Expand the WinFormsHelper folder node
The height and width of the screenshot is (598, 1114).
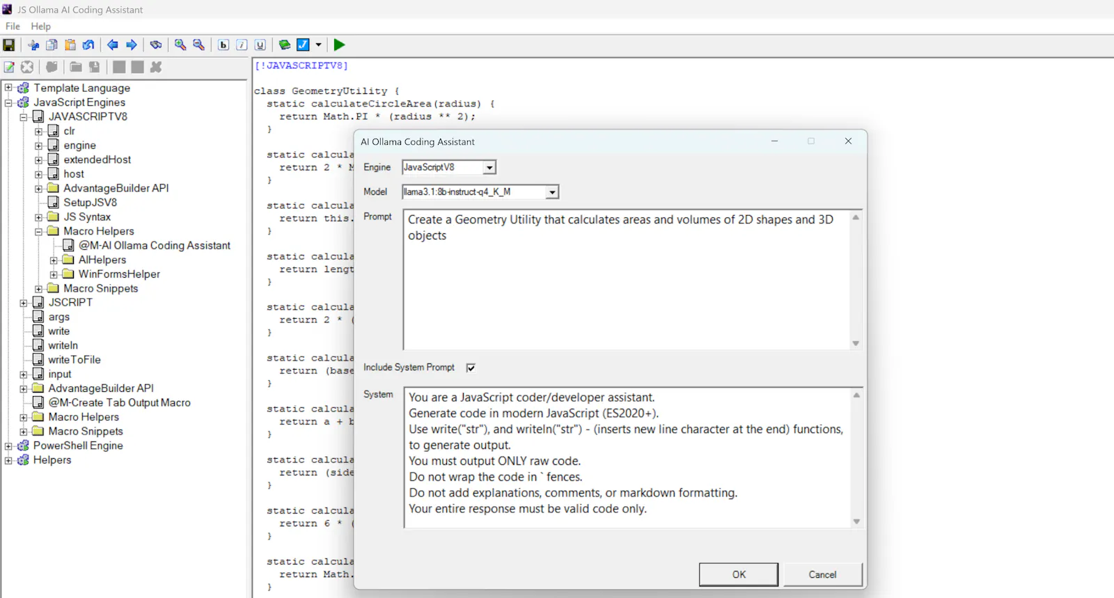point(54,274)
